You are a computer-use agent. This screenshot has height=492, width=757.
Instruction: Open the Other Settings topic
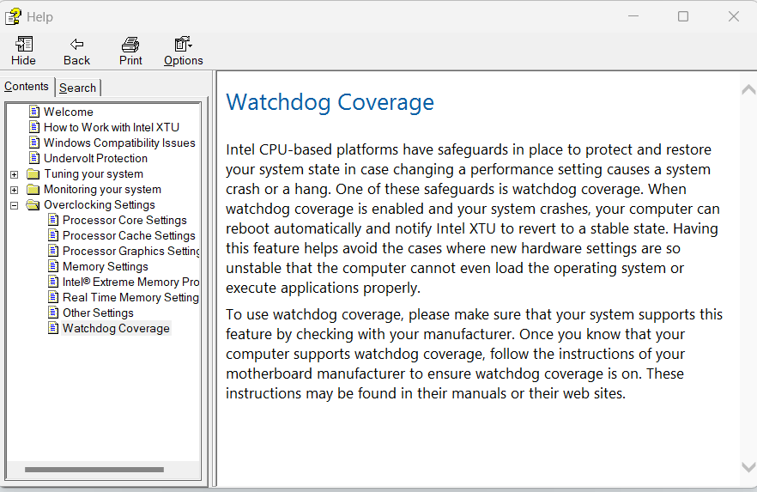pyautogui.click(x=98, y=313)
